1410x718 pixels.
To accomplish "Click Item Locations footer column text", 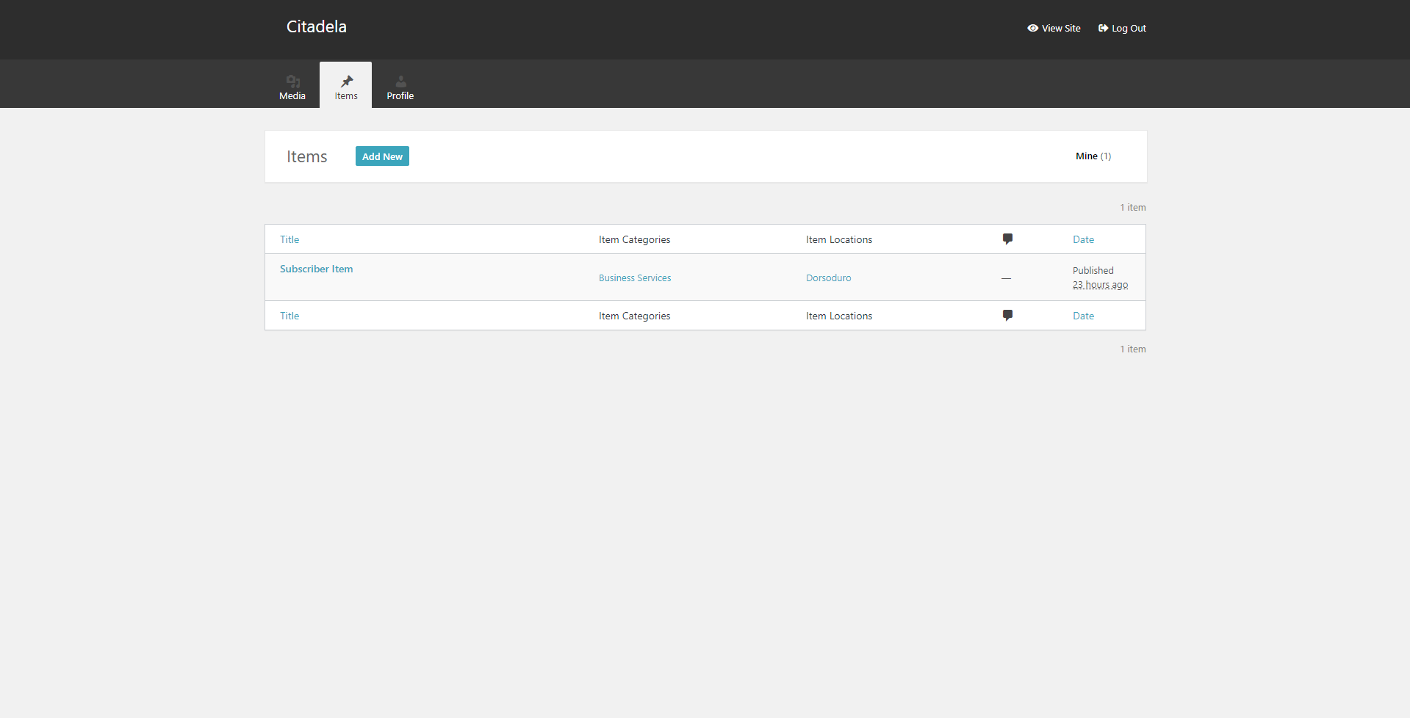I will pyautogui.click(x=839, y=316).
